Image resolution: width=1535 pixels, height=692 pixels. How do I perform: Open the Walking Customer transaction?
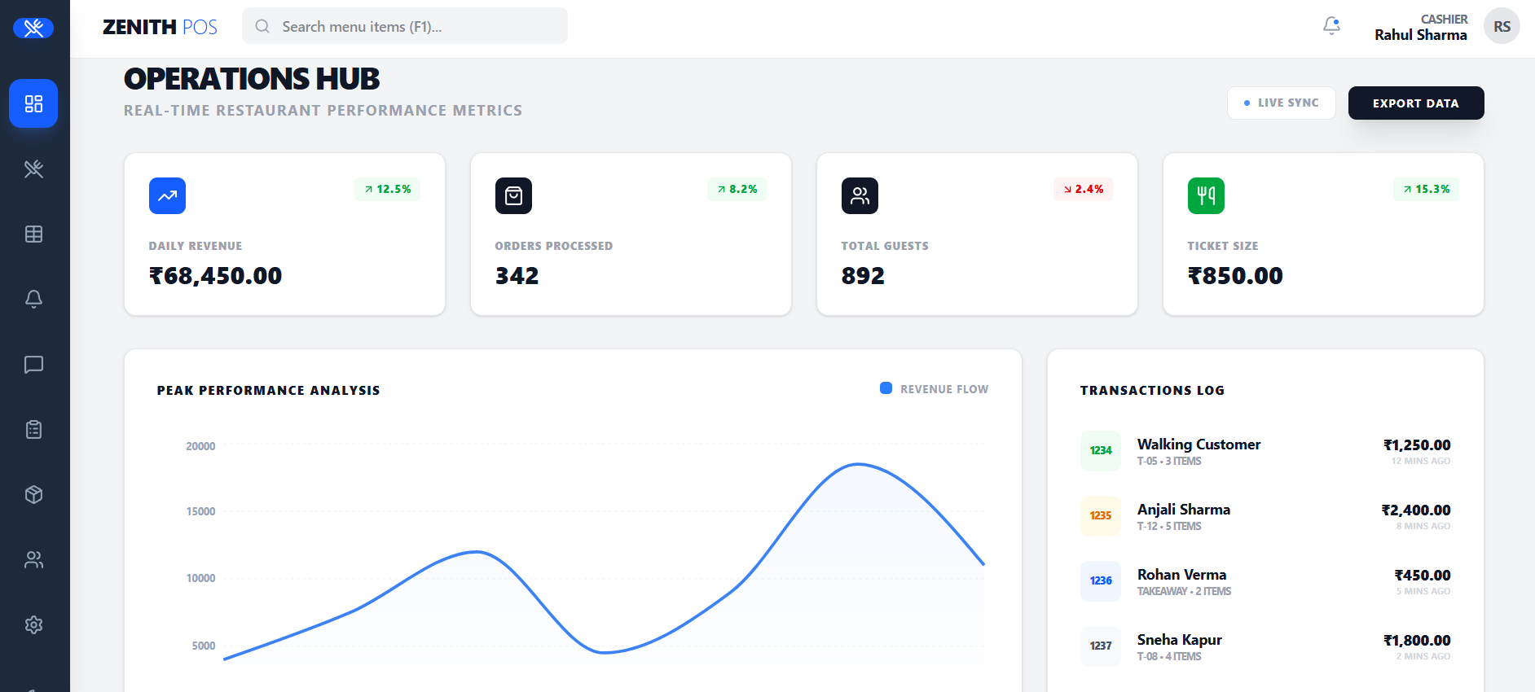[1265, 451]
